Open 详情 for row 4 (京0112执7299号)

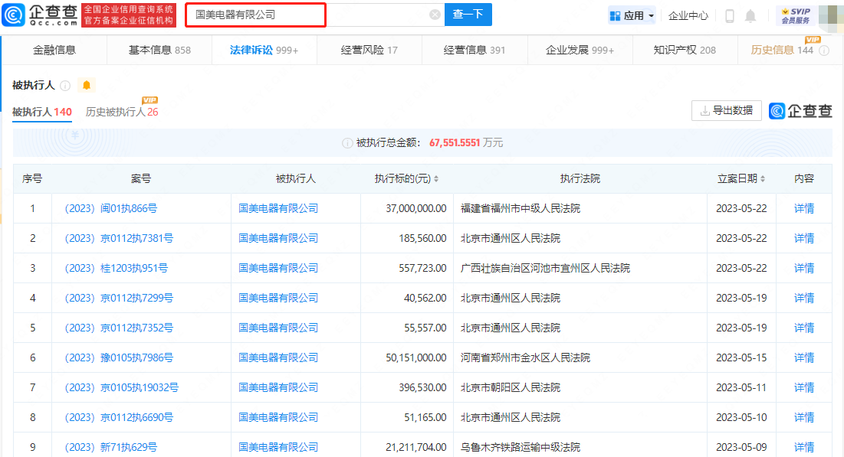pyautogui.click(x=804, y=298)
